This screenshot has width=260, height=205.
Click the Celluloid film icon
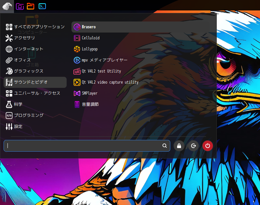coord(77,38)
